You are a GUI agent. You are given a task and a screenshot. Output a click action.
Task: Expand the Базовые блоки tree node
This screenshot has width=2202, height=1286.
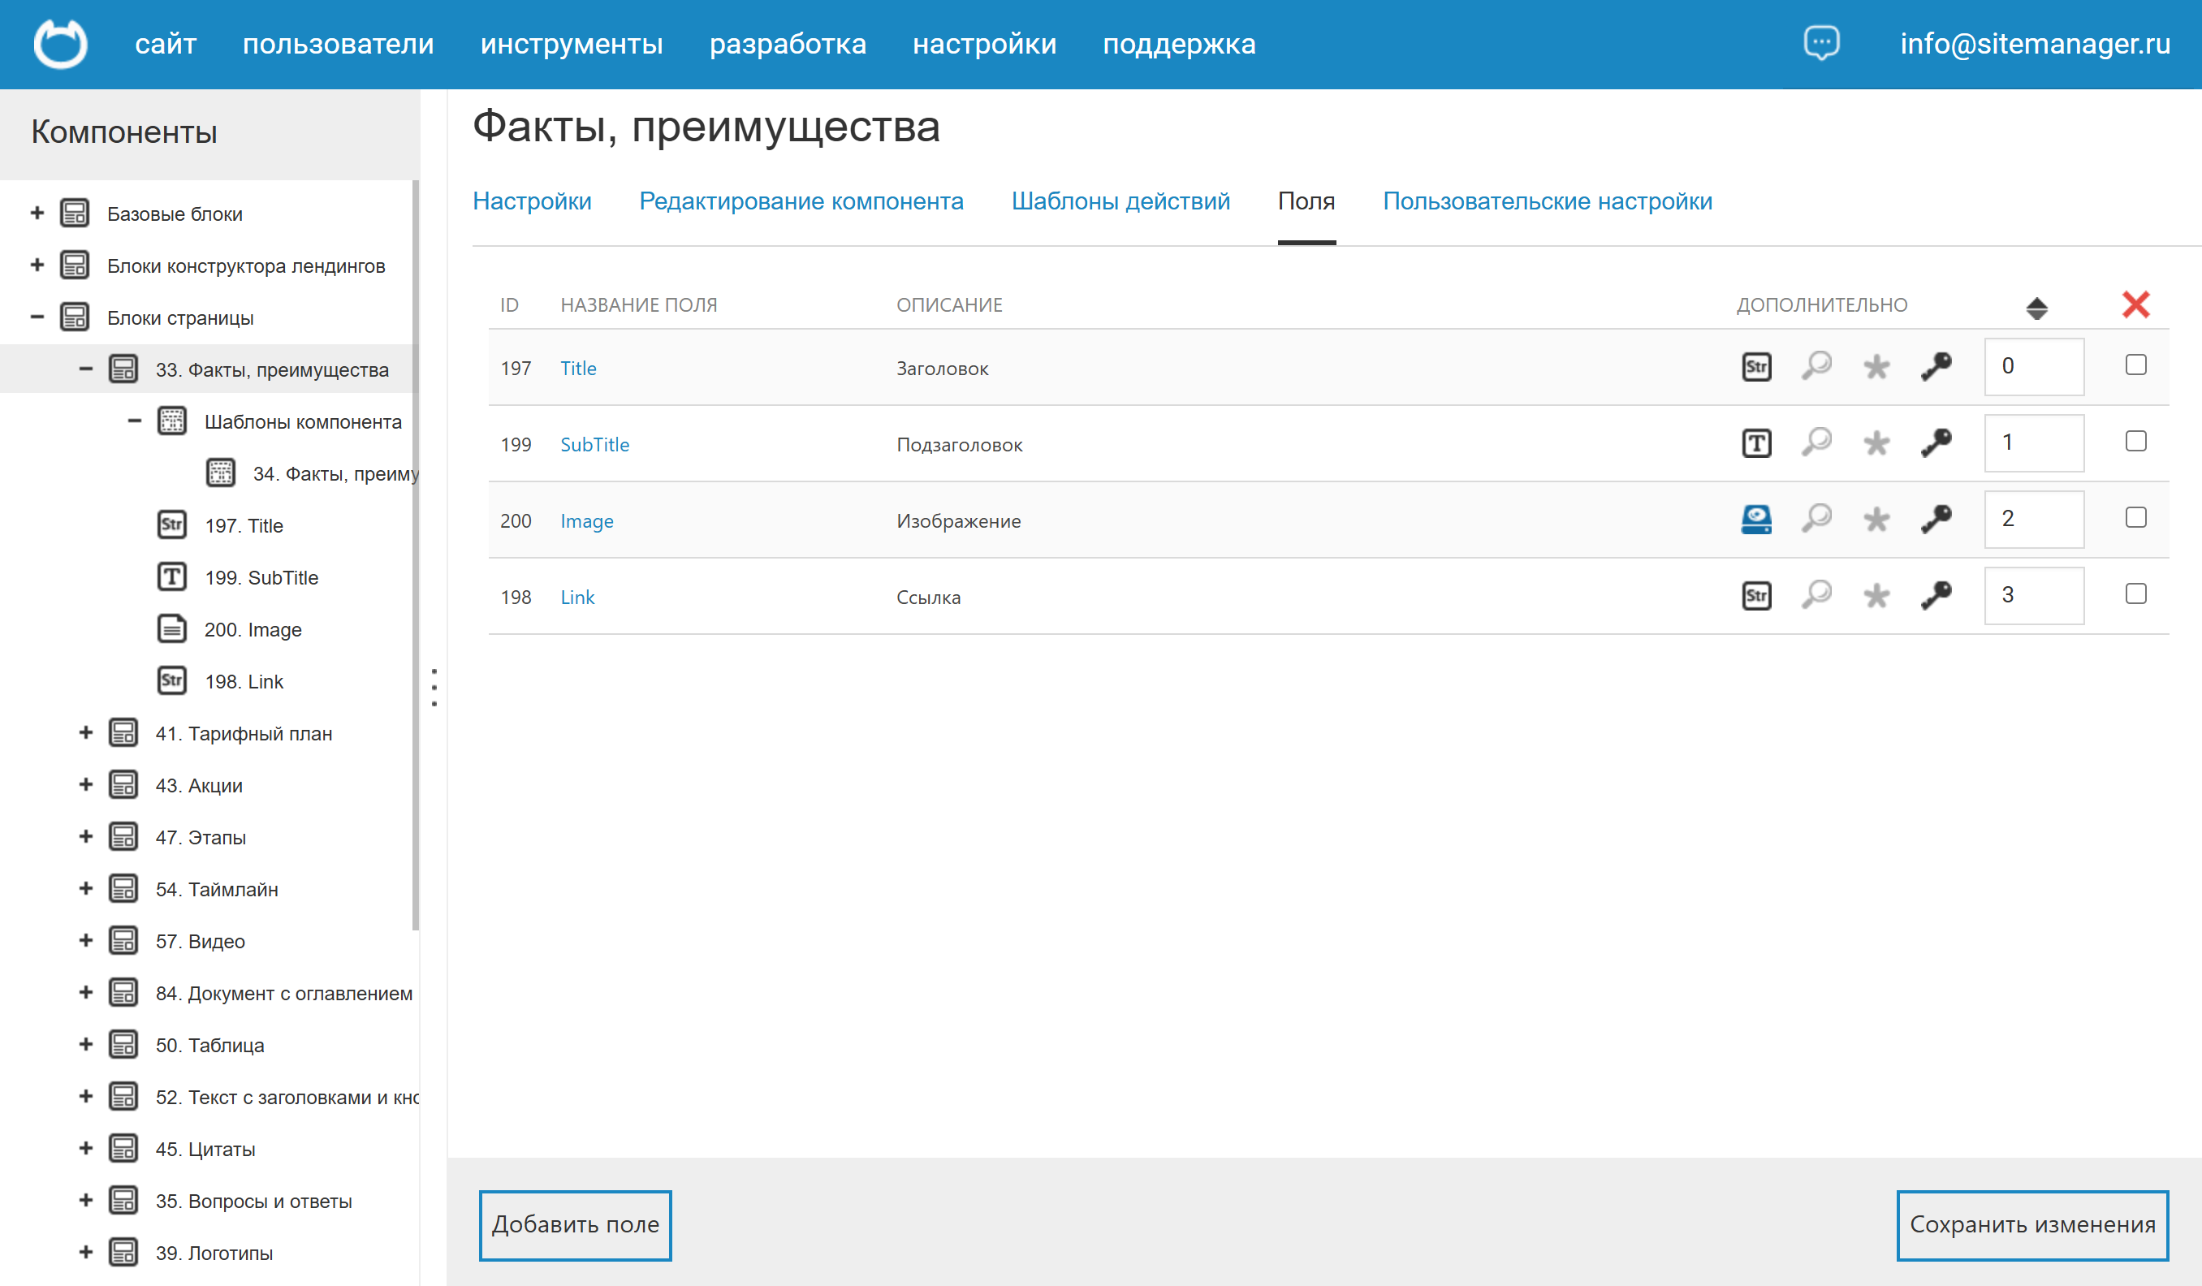[37, 214]
